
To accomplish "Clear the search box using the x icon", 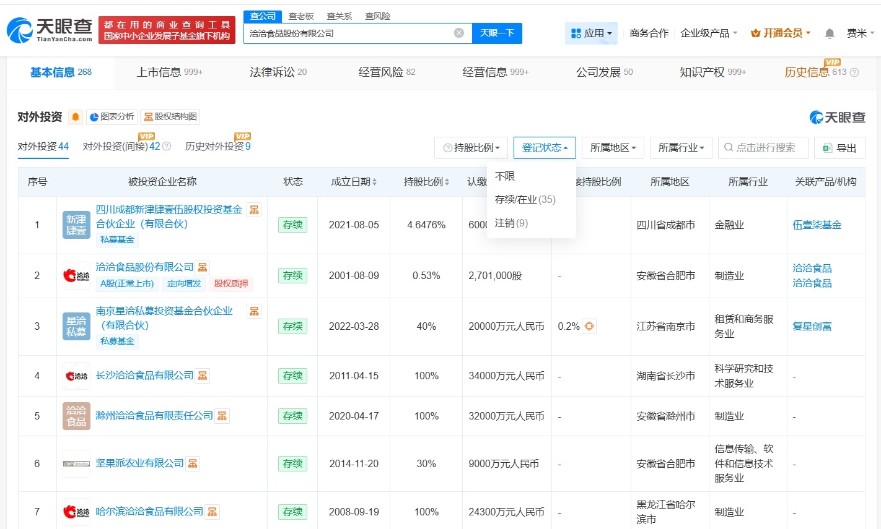I will (x=458, y=33).
